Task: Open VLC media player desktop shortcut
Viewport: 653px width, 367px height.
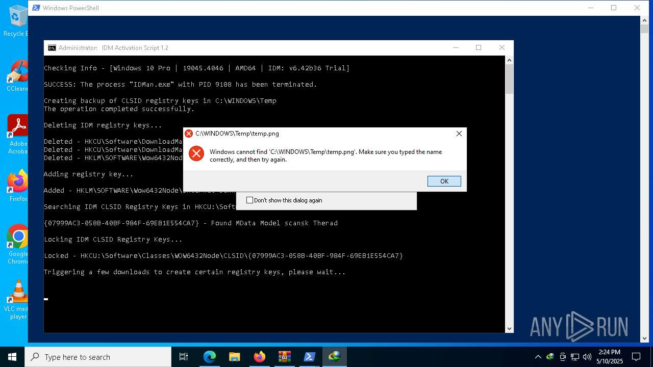Action: [x=16, y=300]
